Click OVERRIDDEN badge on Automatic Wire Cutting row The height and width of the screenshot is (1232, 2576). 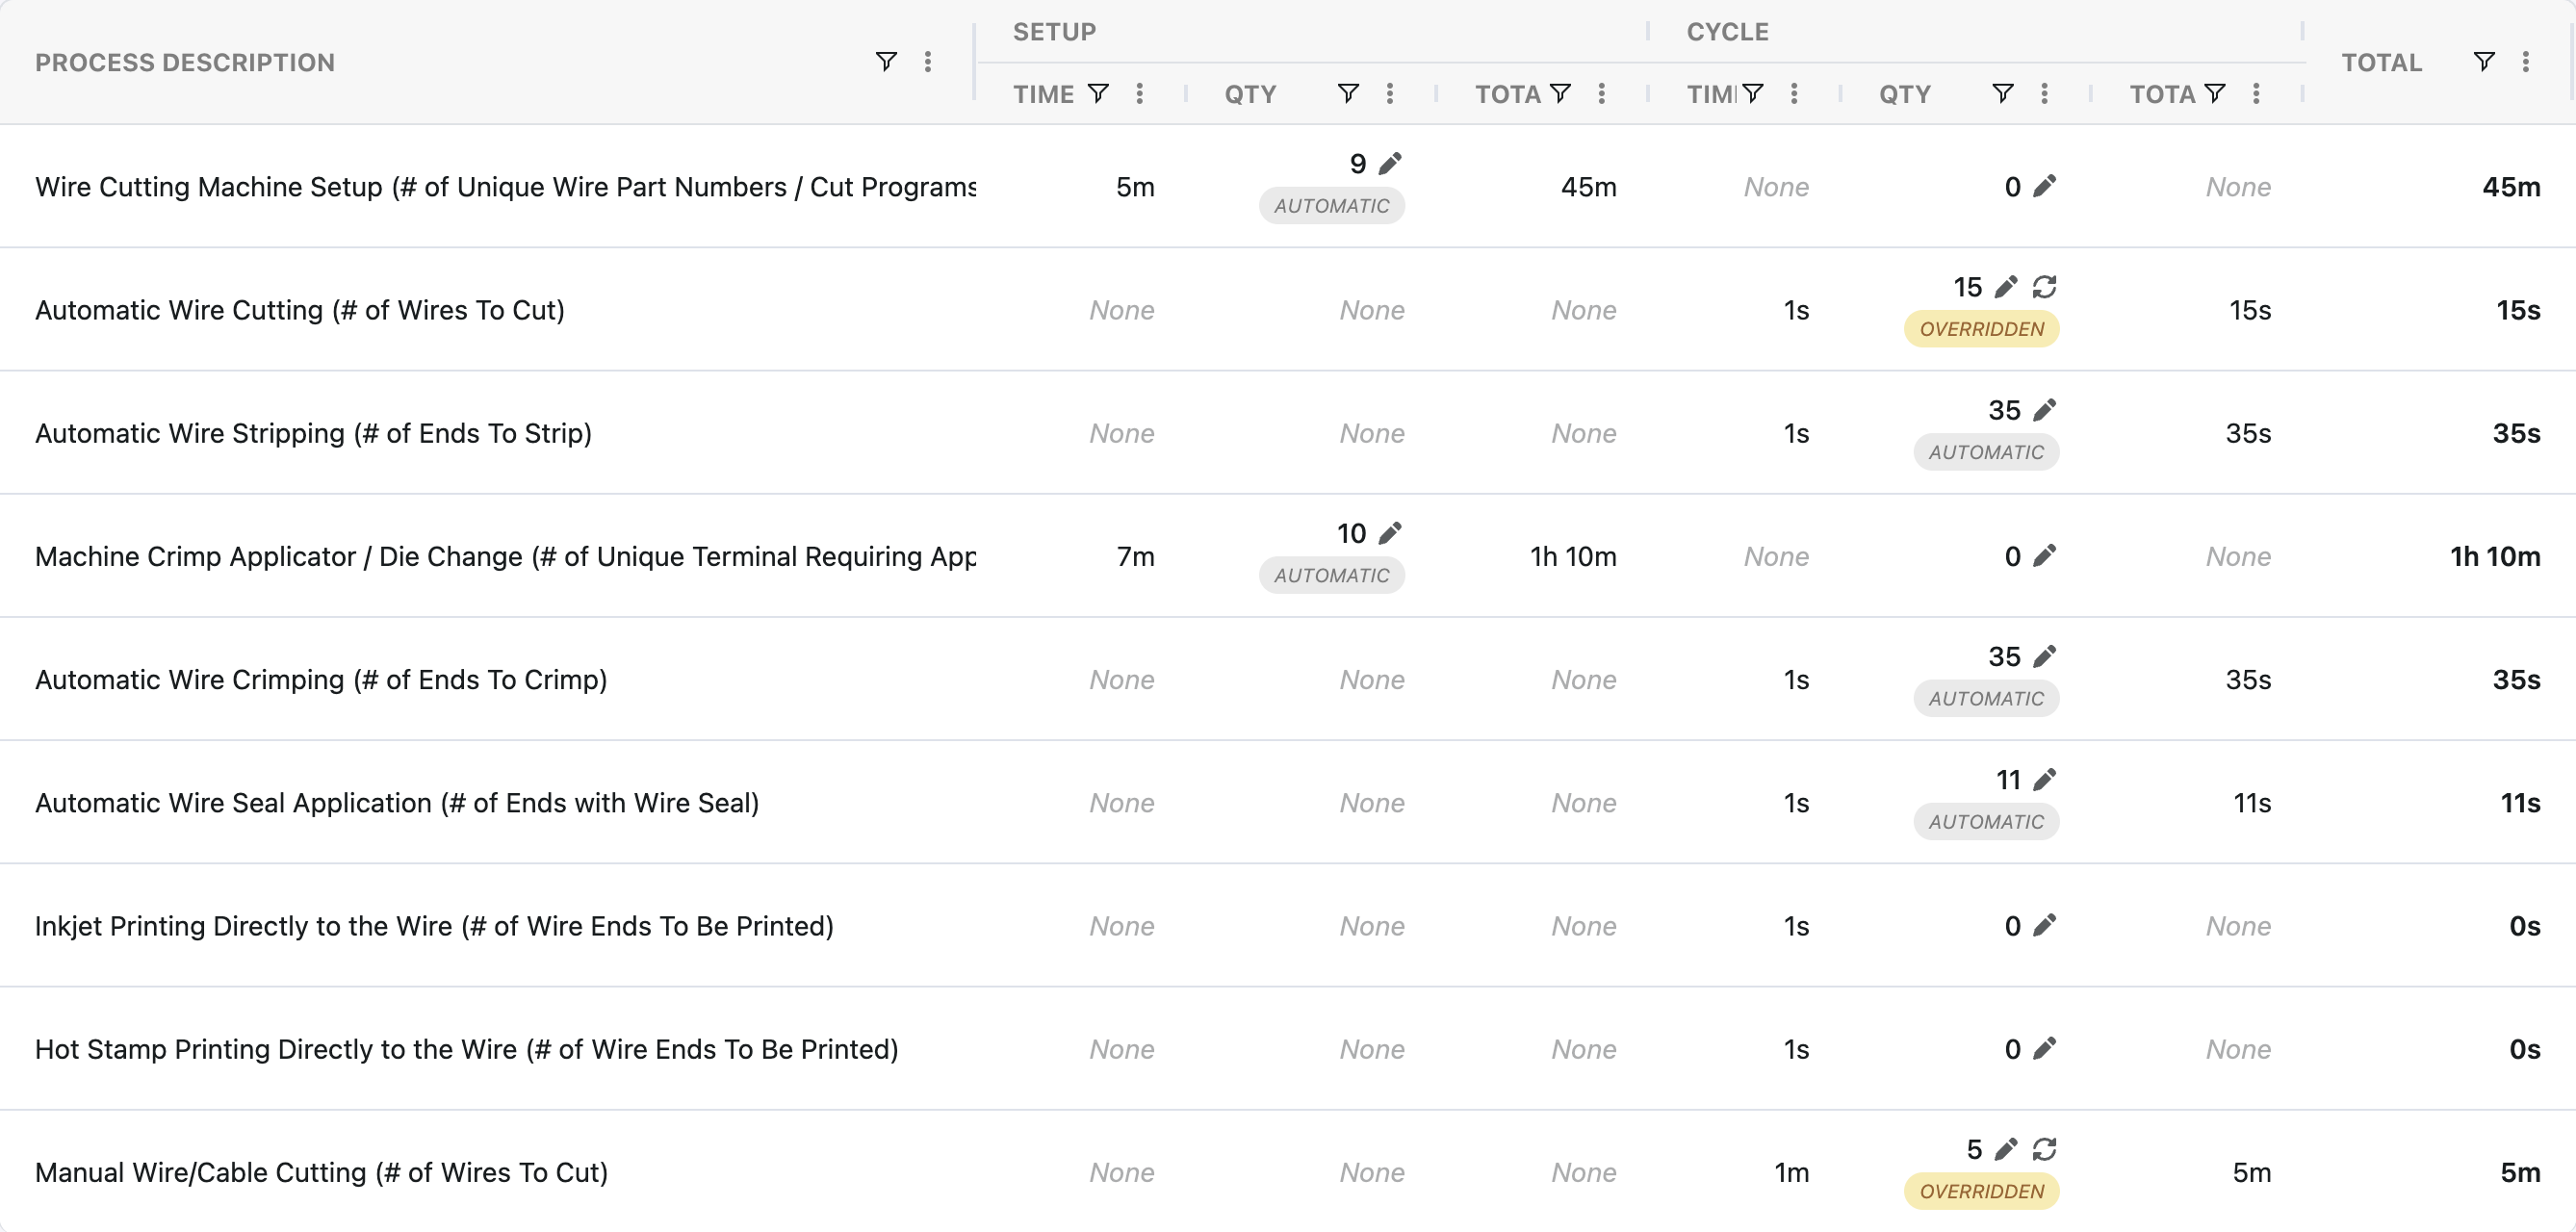point(1981,329)
